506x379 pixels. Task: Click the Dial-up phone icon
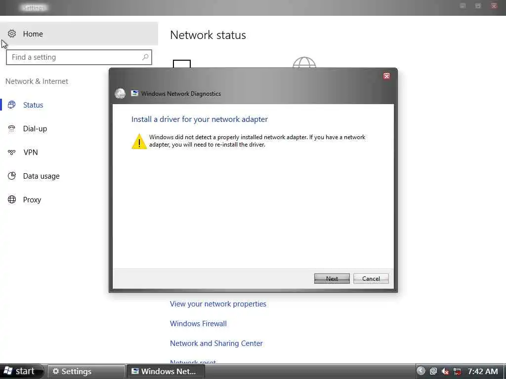12,129
